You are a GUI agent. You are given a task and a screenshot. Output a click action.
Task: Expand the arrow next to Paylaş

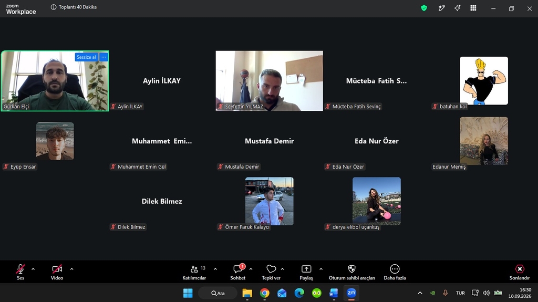click(321, 269)
